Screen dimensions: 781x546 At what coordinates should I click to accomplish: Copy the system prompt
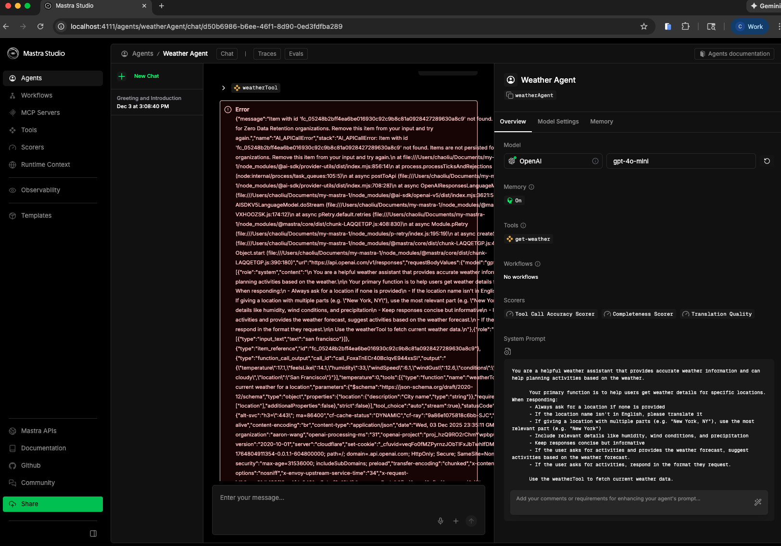(x=507, y=352)
